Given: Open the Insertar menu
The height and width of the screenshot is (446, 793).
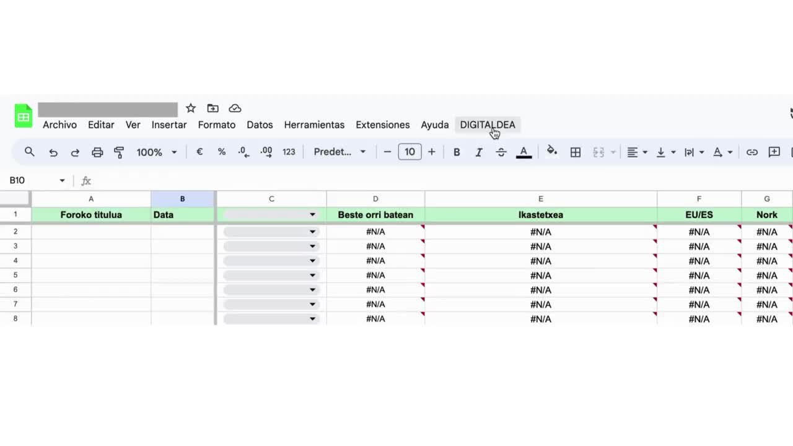Looking at the screenshot, I should pos(169,125).
